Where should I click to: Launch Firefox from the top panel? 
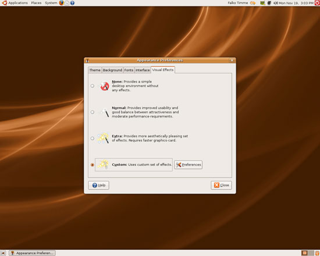click(x=61, y=3)
